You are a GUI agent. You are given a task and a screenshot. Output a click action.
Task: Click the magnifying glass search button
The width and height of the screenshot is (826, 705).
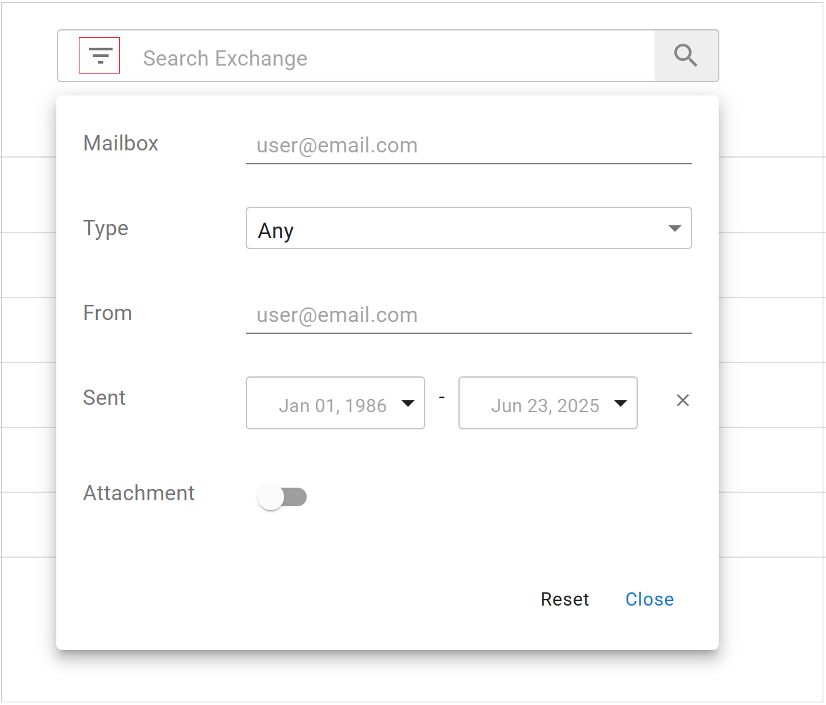pos(686,56)
